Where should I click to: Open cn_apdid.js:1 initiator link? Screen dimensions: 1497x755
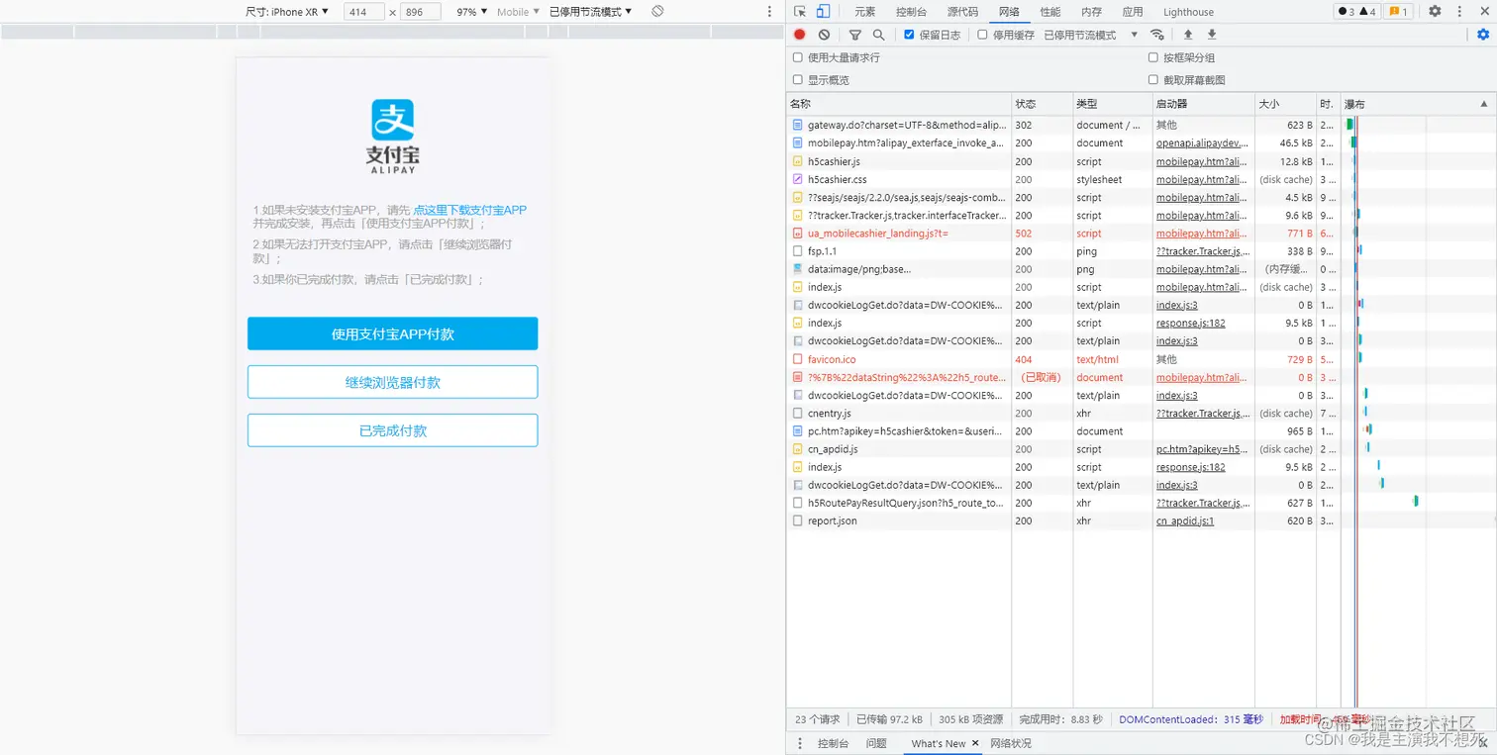[x=1185, y=520]
